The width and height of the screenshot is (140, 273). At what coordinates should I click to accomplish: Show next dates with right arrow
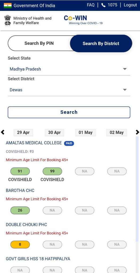(x=137, y=132)
